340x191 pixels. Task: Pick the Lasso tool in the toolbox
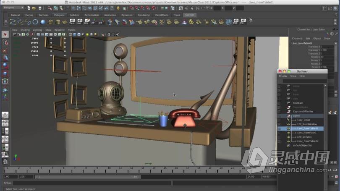coord(5,43)
